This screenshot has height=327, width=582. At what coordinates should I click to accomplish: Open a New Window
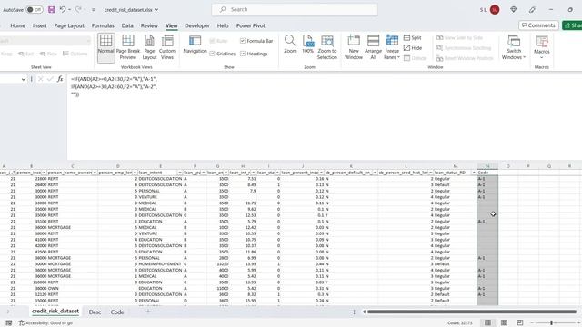pos(354,47)
